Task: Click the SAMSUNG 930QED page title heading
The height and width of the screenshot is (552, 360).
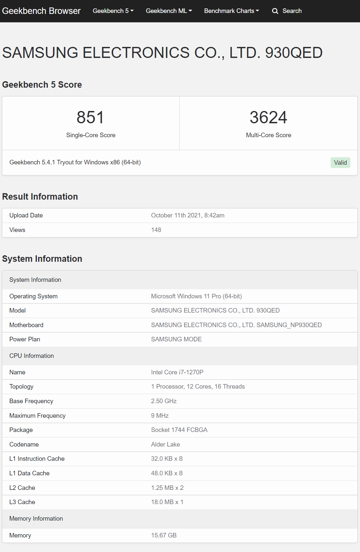Action: tap(162, 53)
